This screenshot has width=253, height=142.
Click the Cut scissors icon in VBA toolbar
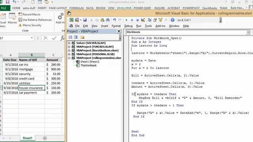click(91, 20)
